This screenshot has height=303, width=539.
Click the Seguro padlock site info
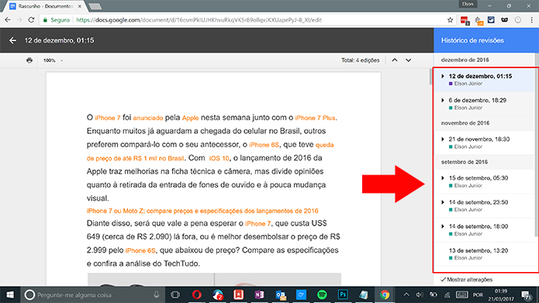pos(57,20)
